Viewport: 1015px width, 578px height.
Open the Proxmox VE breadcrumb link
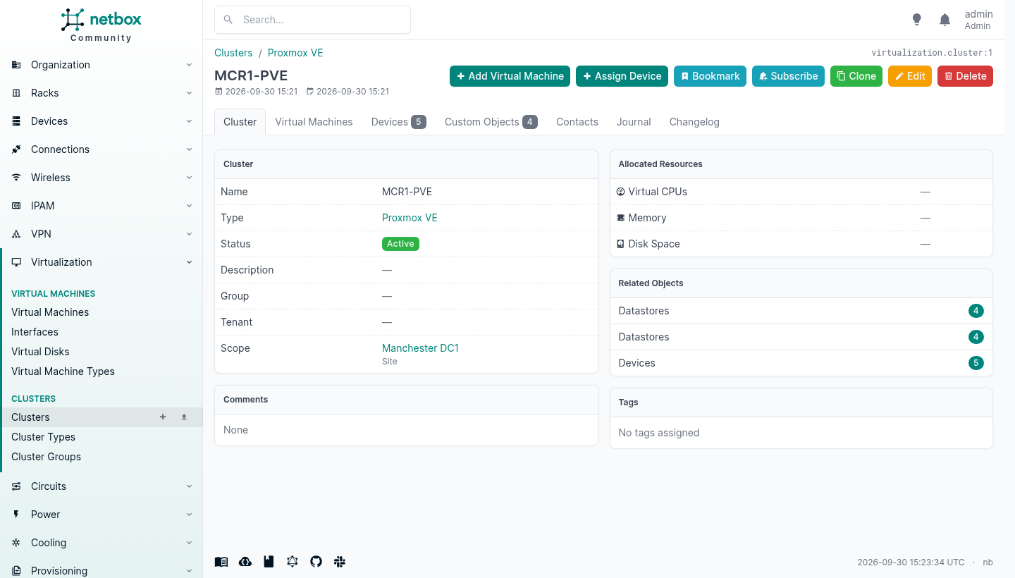[x=295, y=53]
